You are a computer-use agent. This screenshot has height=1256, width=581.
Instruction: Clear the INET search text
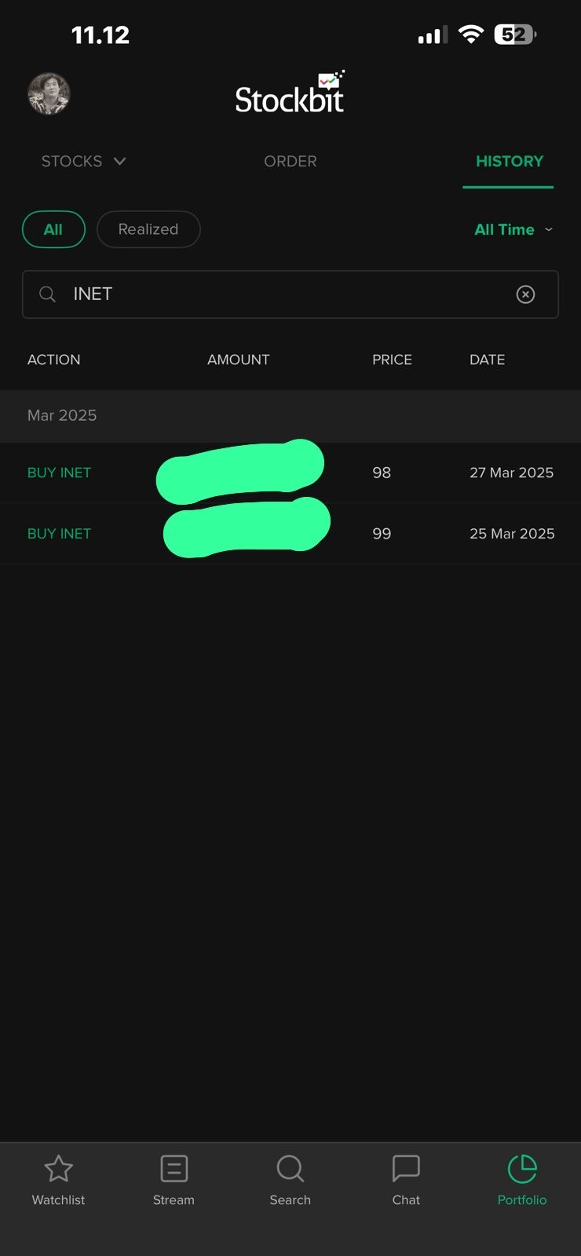[x=525, y=294]
